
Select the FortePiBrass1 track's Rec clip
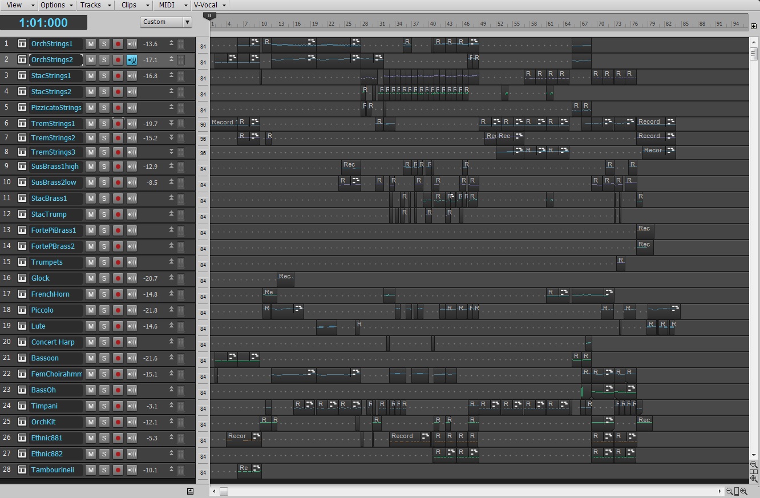pyautogui.click(x=645, y=230)
